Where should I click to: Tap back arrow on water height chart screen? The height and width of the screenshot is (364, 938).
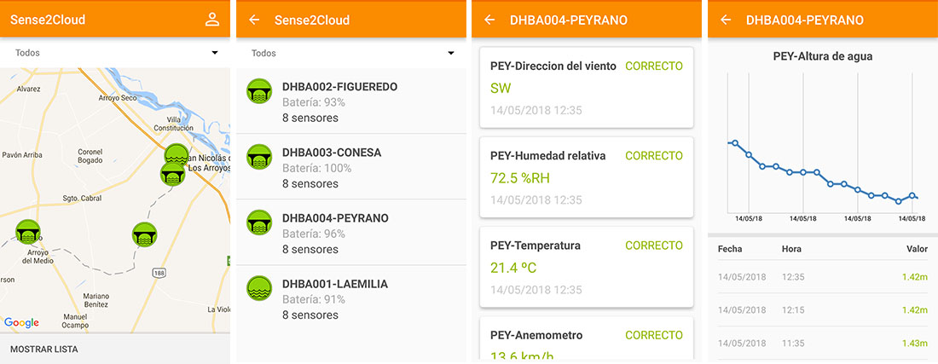click(726, 20)
